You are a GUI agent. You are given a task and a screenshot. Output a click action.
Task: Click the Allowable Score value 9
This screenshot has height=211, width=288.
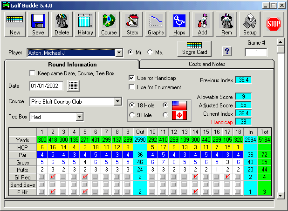tap(244, 97)
